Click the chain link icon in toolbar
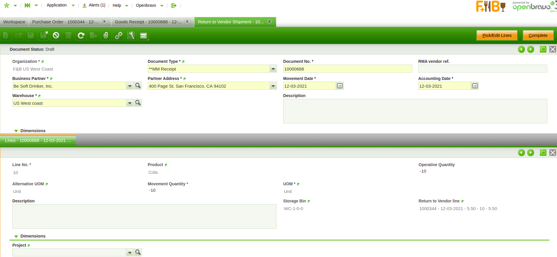This screenshot has width=557, height=257. click(x=119, y=36)
